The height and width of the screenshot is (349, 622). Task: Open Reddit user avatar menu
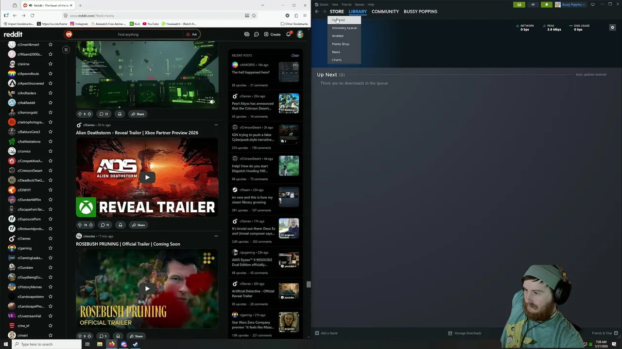300,34
